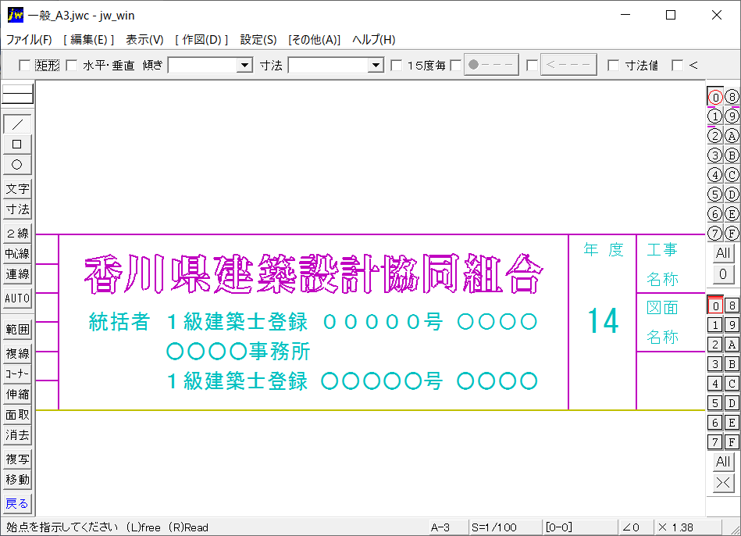Toggle square layer group 2

coord(715,345)
